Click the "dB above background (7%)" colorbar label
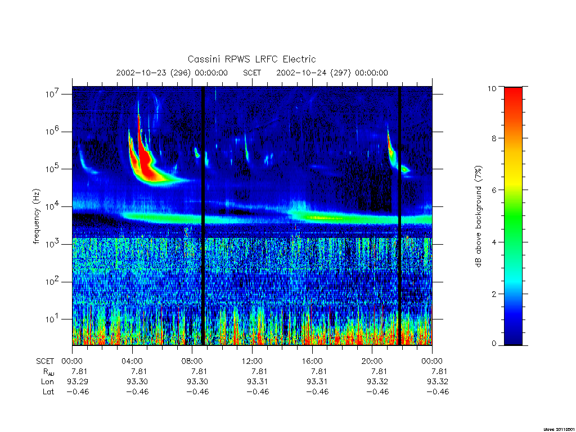The width and height of the screenshot is (576, 432). point(478,217)
